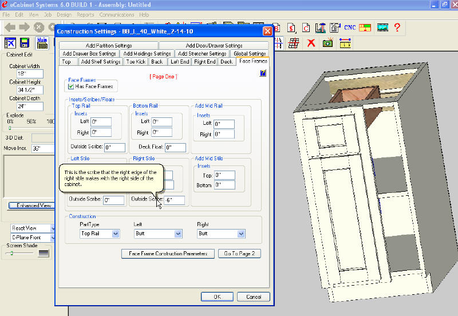Image resolution: width=458 pixels, height=316 pixels.
Task: Click the green camera snapshot icon
Action: tap(328, 43)
